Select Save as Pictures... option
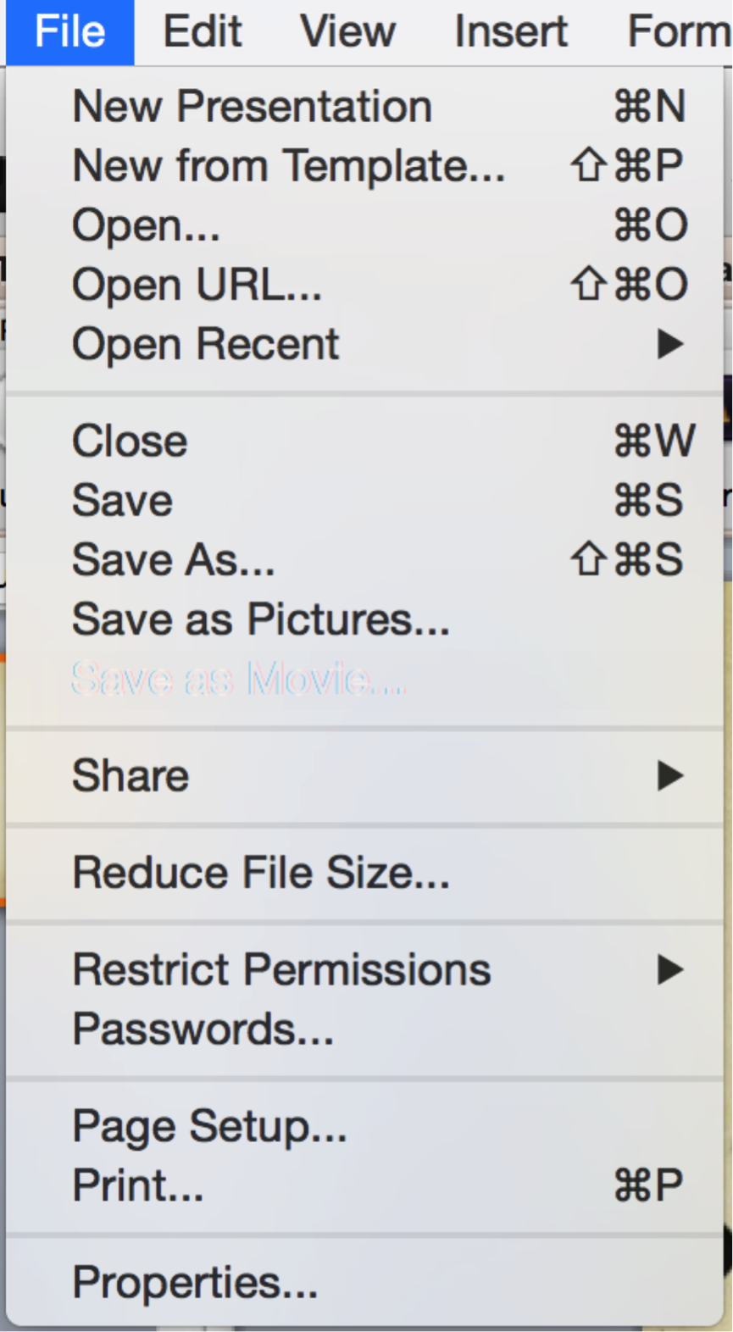 tap(260, 619)
